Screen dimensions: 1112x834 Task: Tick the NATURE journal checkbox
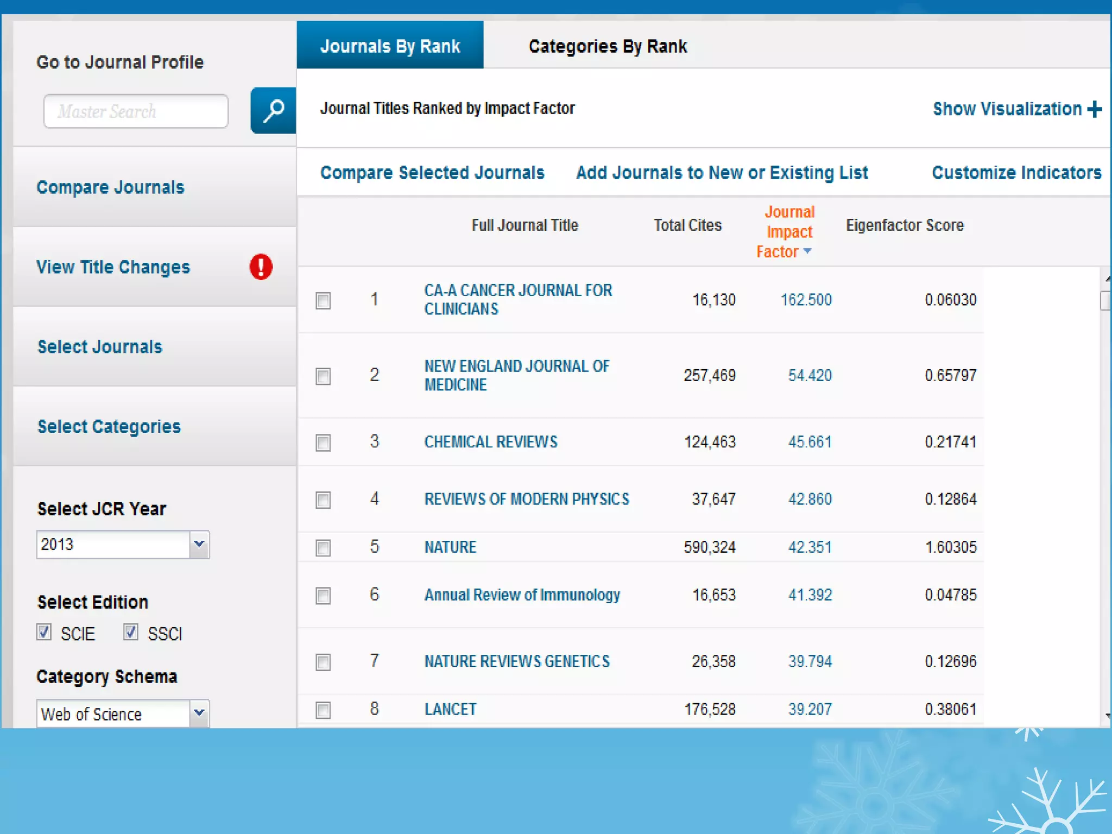pyautogui.click(x=323, y=548)
